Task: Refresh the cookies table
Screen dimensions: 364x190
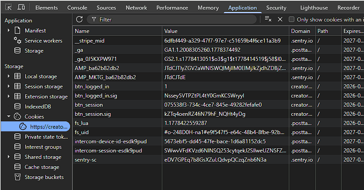Action: pyautogui.click(x=79, y=20)
